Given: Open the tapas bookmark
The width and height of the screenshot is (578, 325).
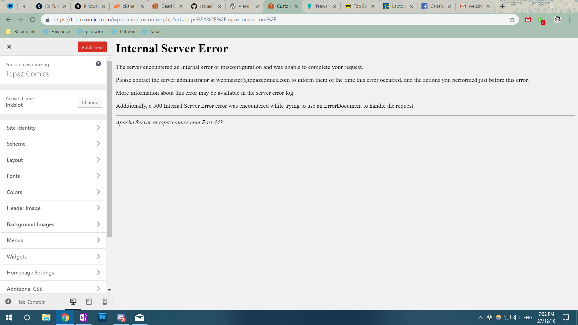Looking at the screenshot, I should pyautogui.click(x=151, y=32).
